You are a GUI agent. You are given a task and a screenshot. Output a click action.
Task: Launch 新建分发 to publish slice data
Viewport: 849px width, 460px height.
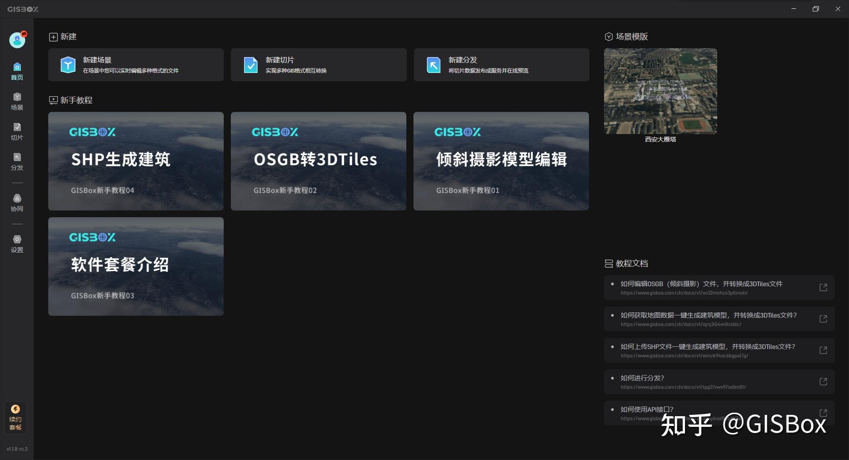(501, 65)
